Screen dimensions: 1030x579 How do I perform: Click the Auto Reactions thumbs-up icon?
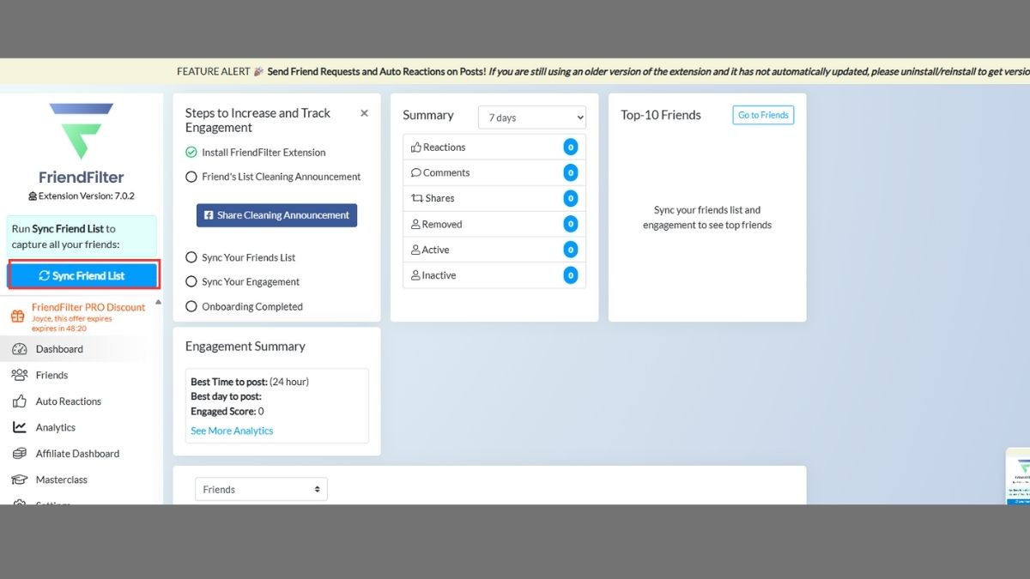click(x=19, y=401)
